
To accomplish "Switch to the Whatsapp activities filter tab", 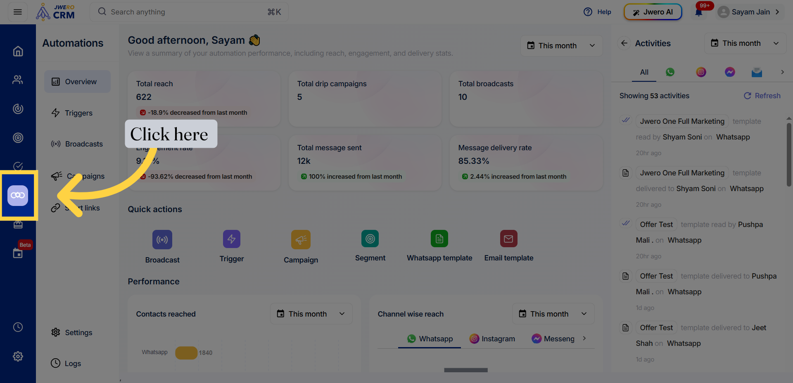I will 670,72.
